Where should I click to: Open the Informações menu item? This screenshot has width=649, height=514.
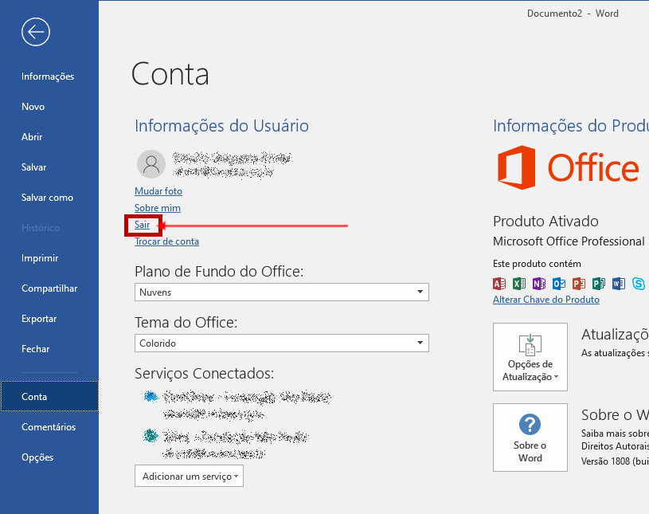click(x=49, y=77)
